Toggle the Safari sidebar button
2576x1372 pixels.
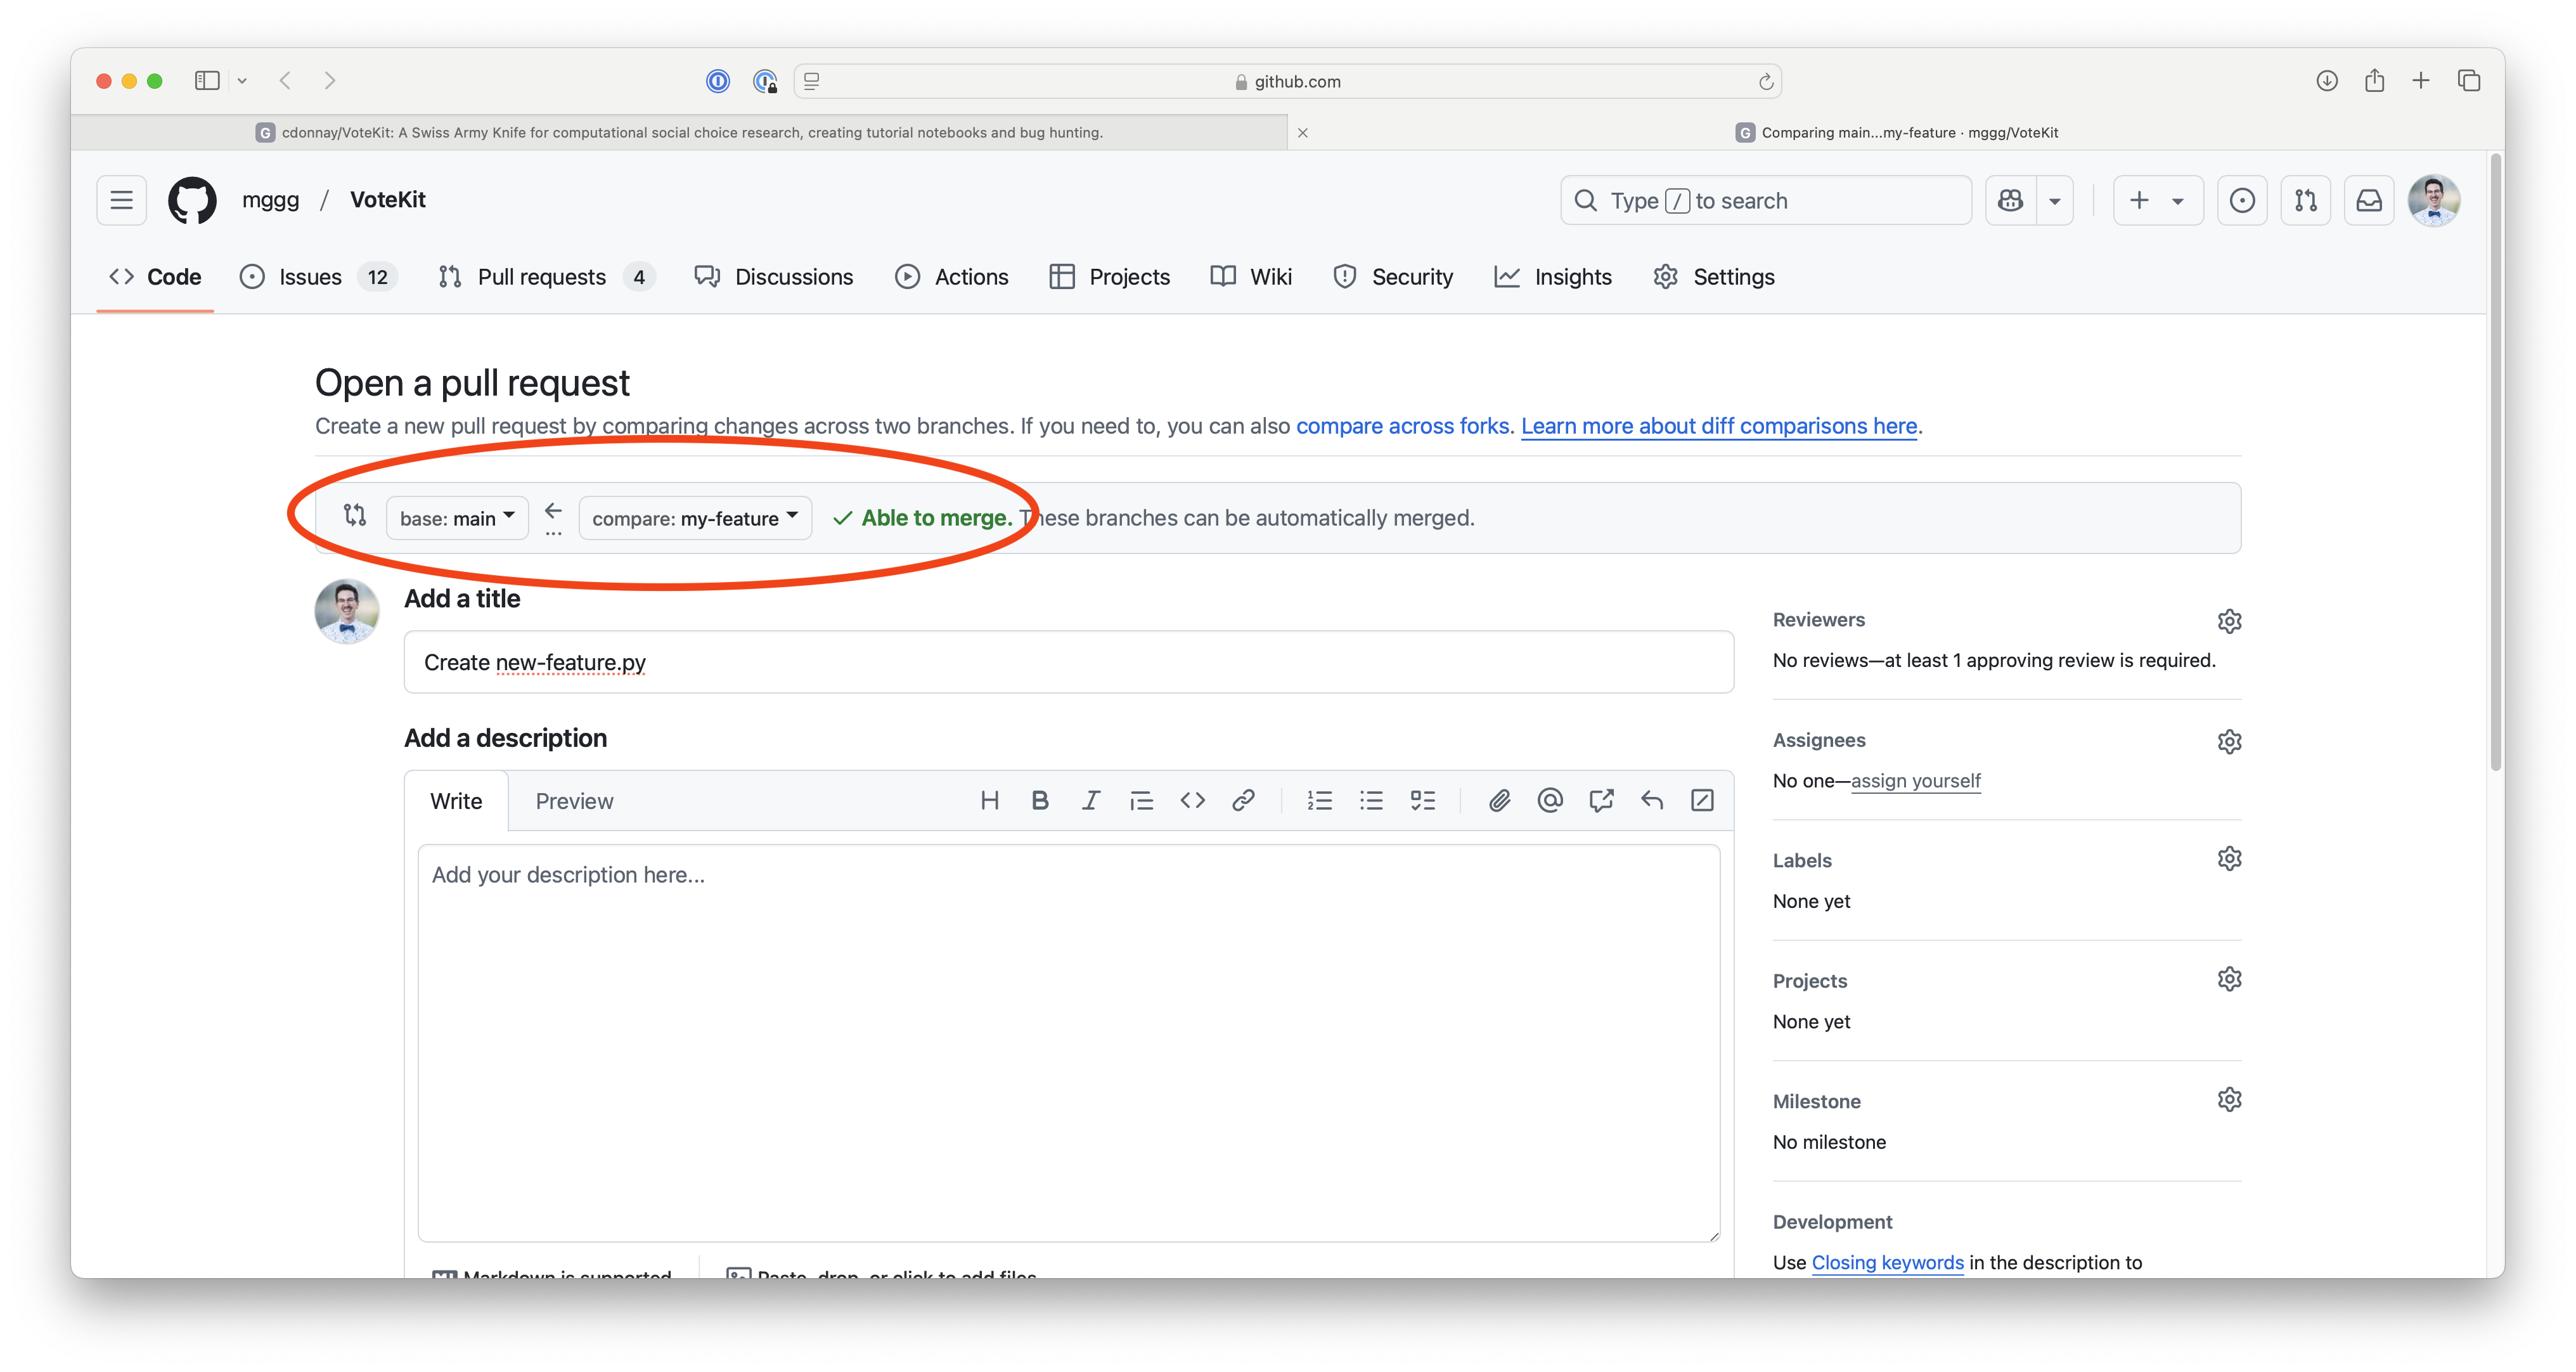point(207,81)
